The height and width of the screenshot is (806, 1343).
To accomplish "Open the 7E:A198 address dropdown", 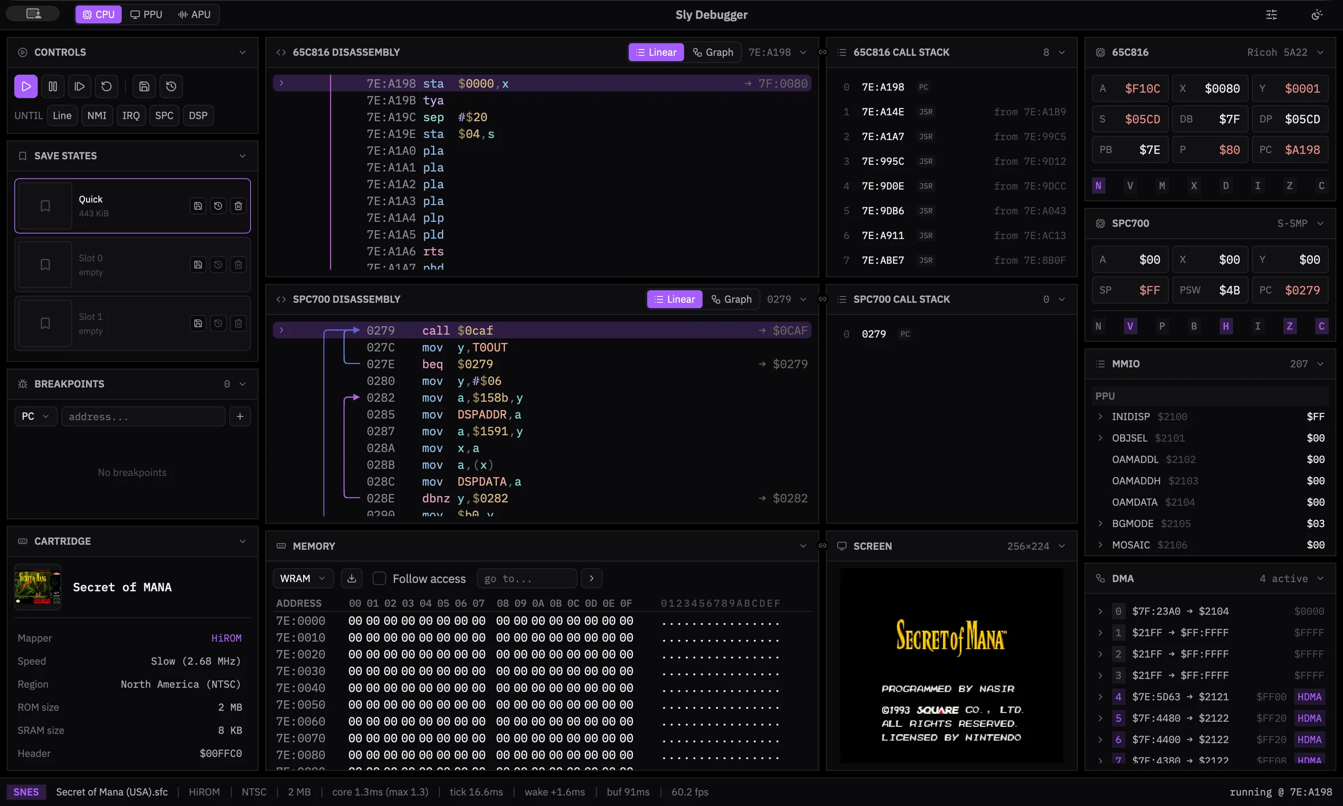I will point(777,52).
